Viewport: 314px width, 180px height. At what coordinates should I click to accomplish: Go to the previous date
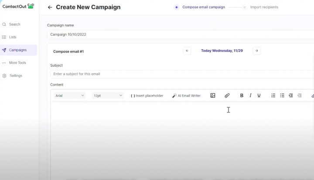(187, 51)
